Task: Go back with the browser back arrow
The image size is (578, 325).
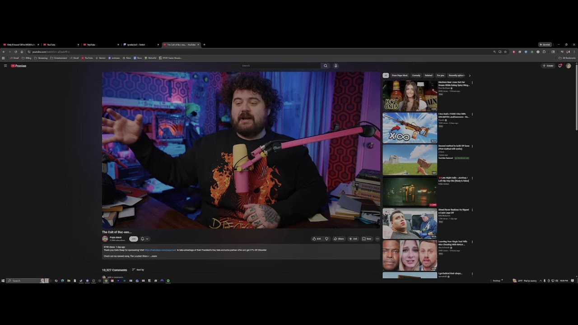Action: coord(4,52)
